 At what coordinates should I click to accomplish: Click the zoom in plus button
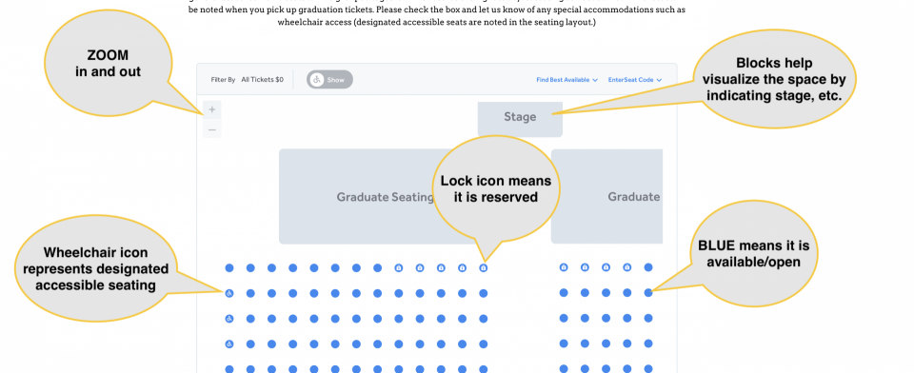tap(212, 109)
